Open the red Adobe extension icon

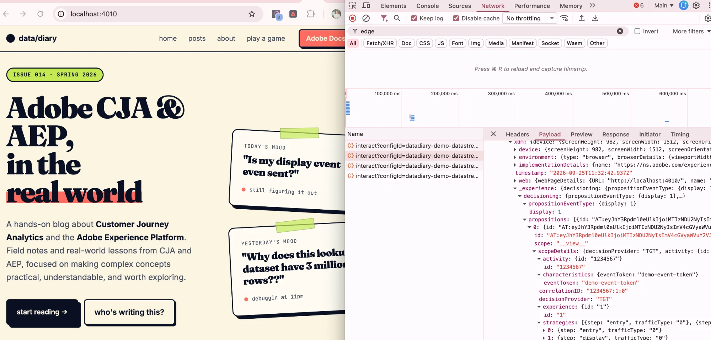click(293, 14)
